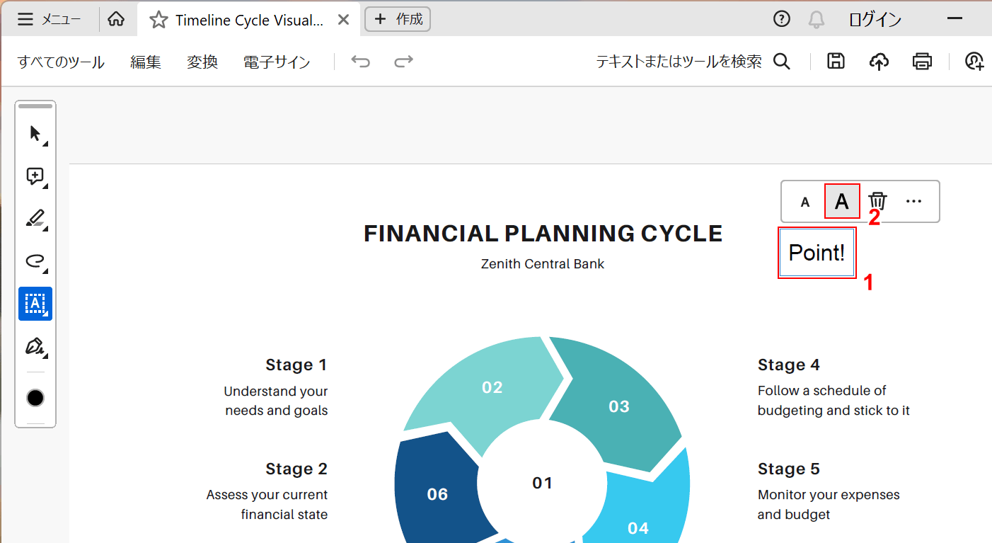Activate the text box tool

click(35, 304)
